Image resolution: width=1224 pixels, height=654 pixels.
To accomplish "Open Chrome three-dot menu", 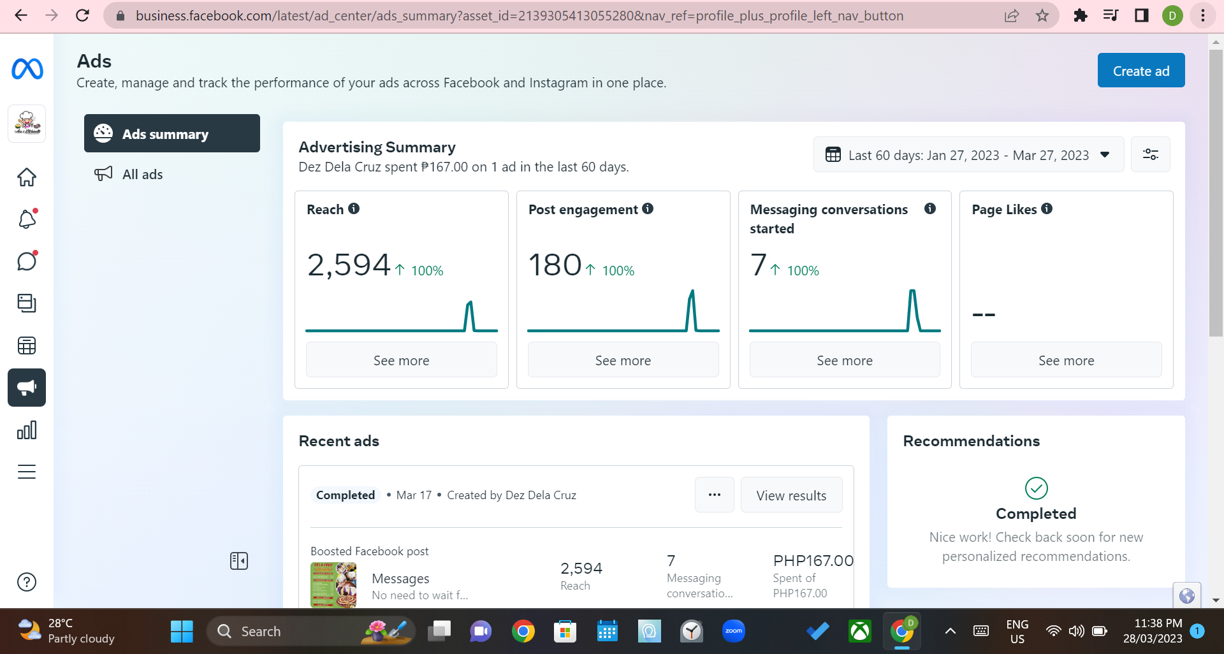I will (x=1203, y=15).
